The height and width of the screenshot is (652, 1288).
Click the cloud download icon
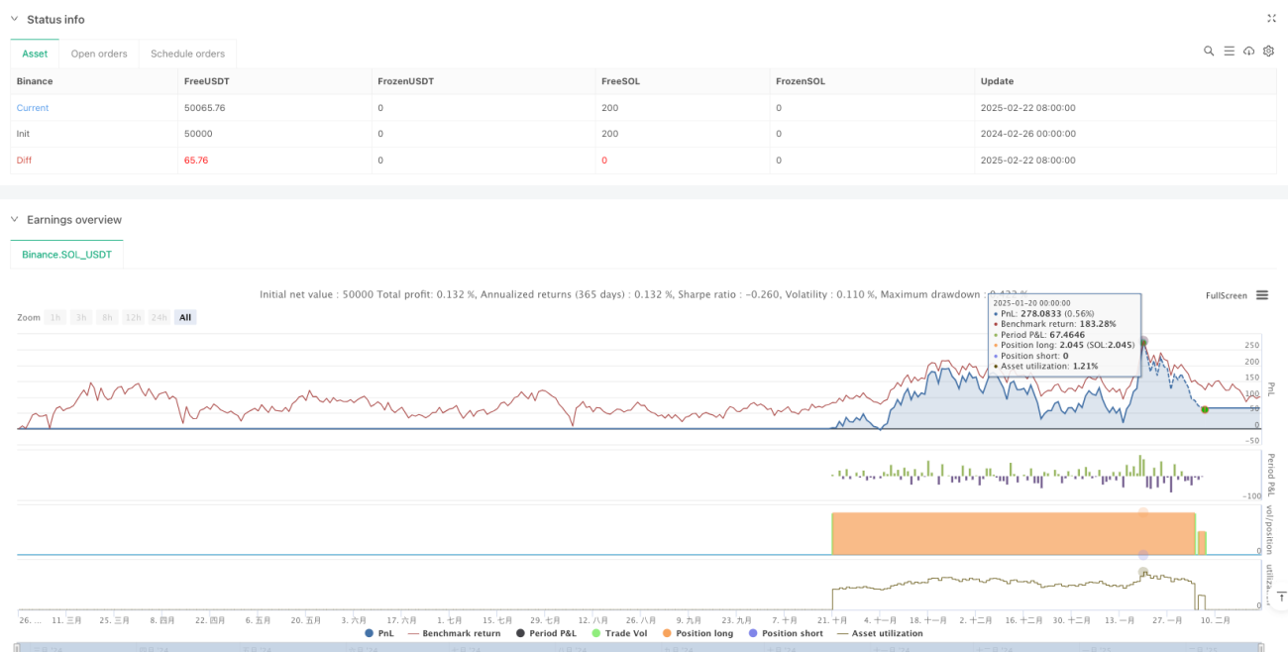coord(1248,51)
